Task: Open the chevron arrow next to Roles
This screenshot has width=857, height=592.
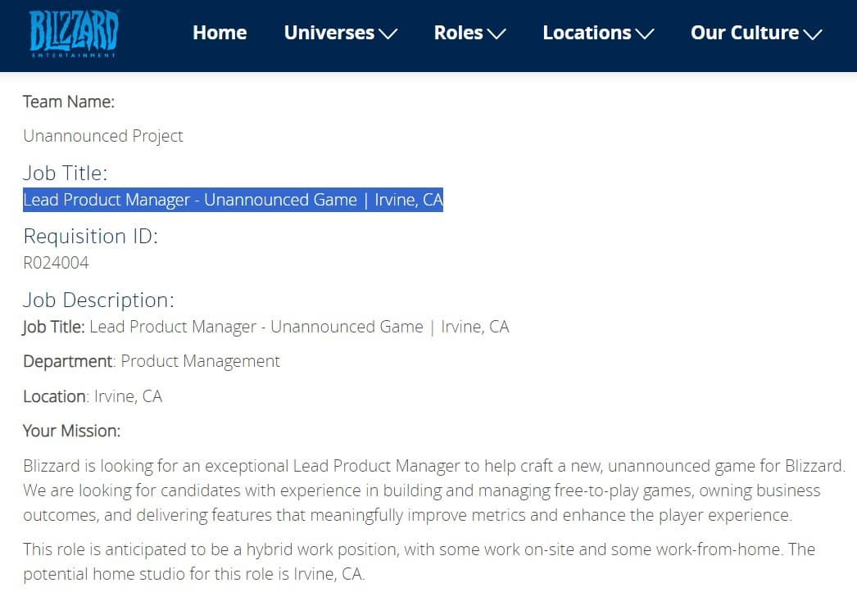Action: click(497, 34)
